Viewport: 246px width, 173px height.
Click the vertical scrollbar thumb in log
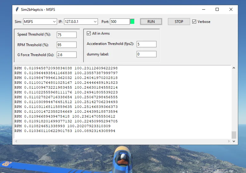pyautogui.click(x=234, y=135)
